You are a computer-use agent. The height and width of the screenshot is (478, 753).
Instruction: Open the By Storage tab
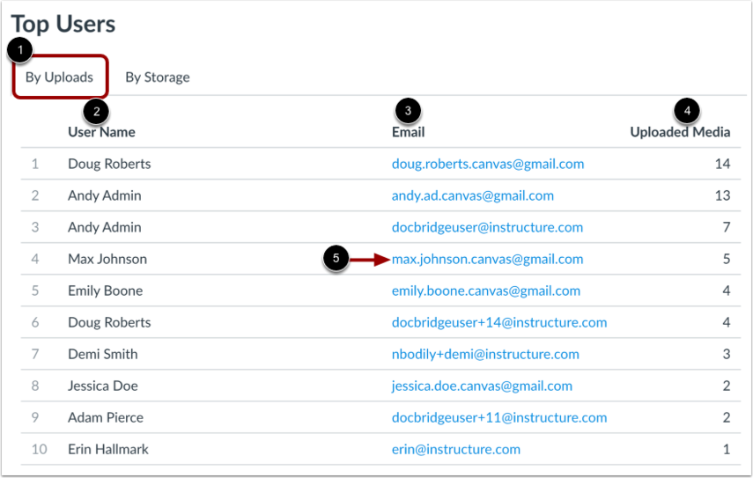click(158, 77)
